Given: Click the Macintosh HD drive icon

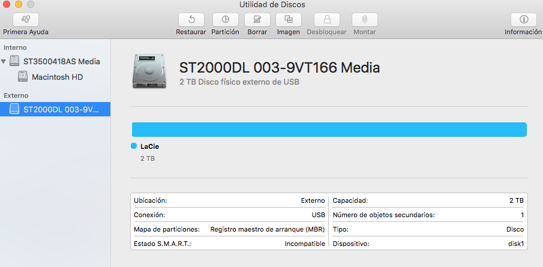Looking at the screenshot, I should 23,77.
